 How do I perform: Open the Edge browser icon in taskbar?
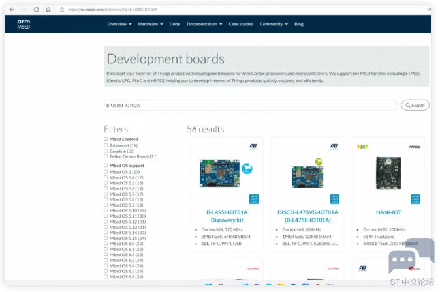point(269,285)
